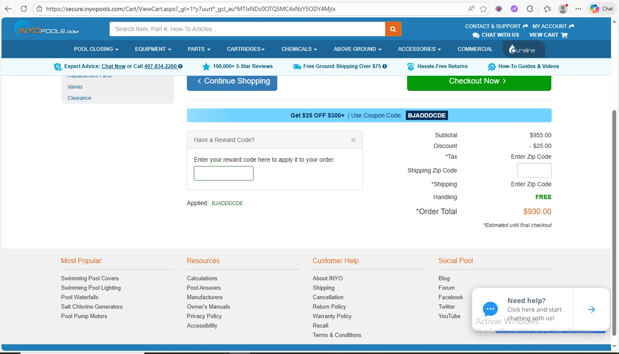
Task: Click the page vertical scrollbar
Action: (614, 223)
